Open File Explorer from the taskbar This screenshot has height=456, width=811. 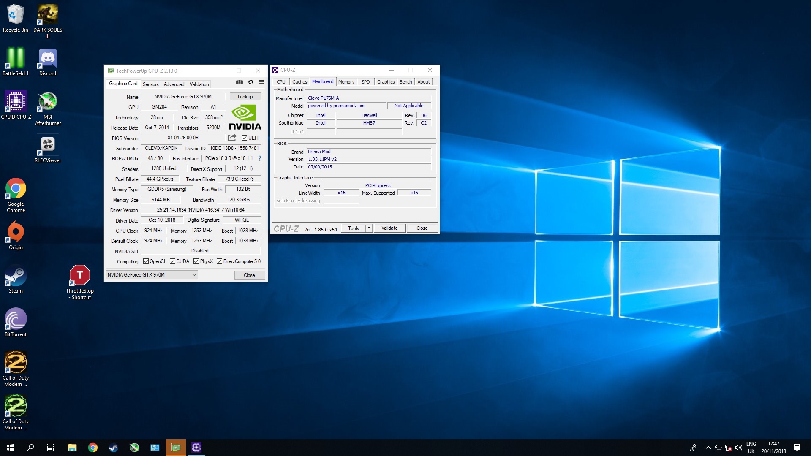[x=72, y=448]
